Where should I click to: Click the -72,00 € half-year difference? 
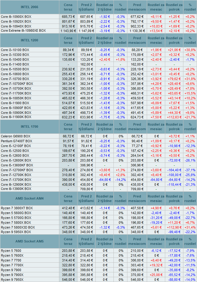point(174,160)
